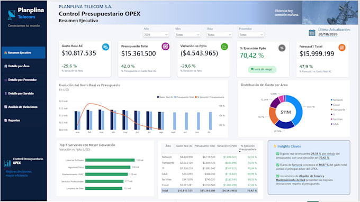Click Gasto Real AC legend in evolution chart
Viewport: 360px width, 202px height.
[165, 97]
